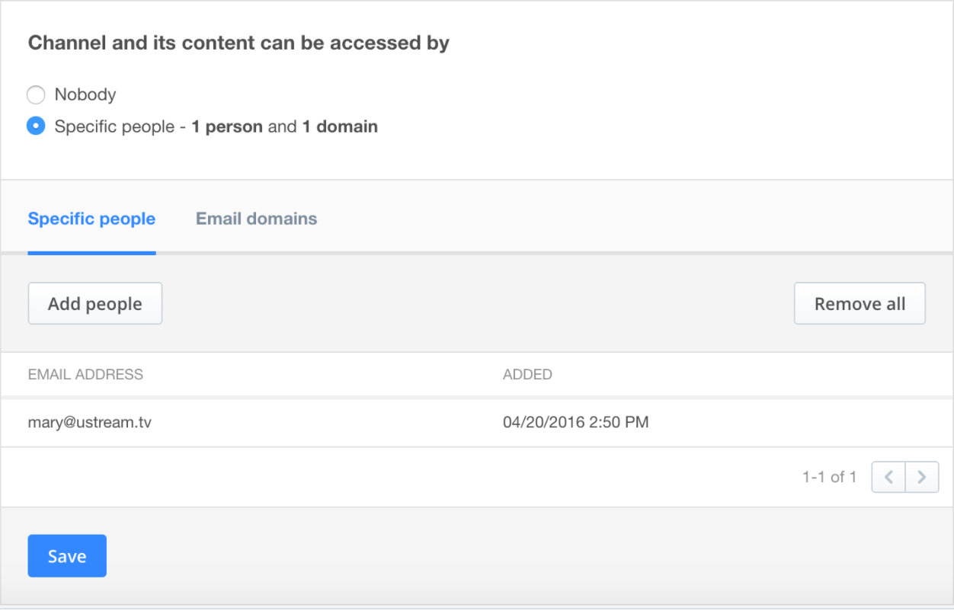Click the Remove all button
The height and width of the screenshot is (611, 954).
tap(860, 303)
